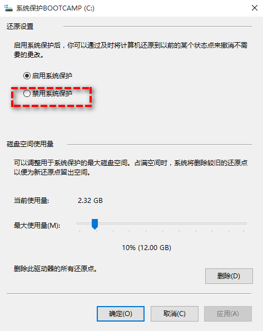
Task: Click the paragraph starting 可以调整用于系统保护
Action: 131,167
